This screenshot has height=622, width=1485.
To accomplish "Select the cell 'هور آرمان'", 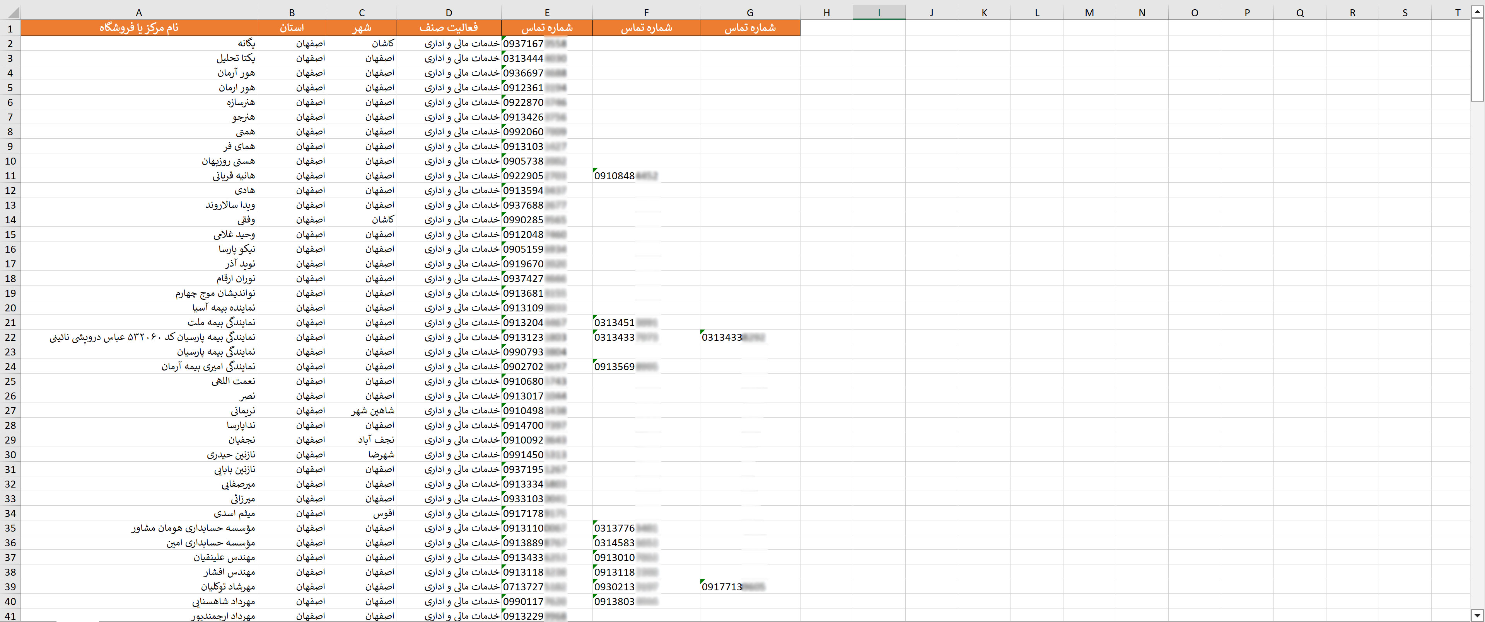I will tap(138, 73).
